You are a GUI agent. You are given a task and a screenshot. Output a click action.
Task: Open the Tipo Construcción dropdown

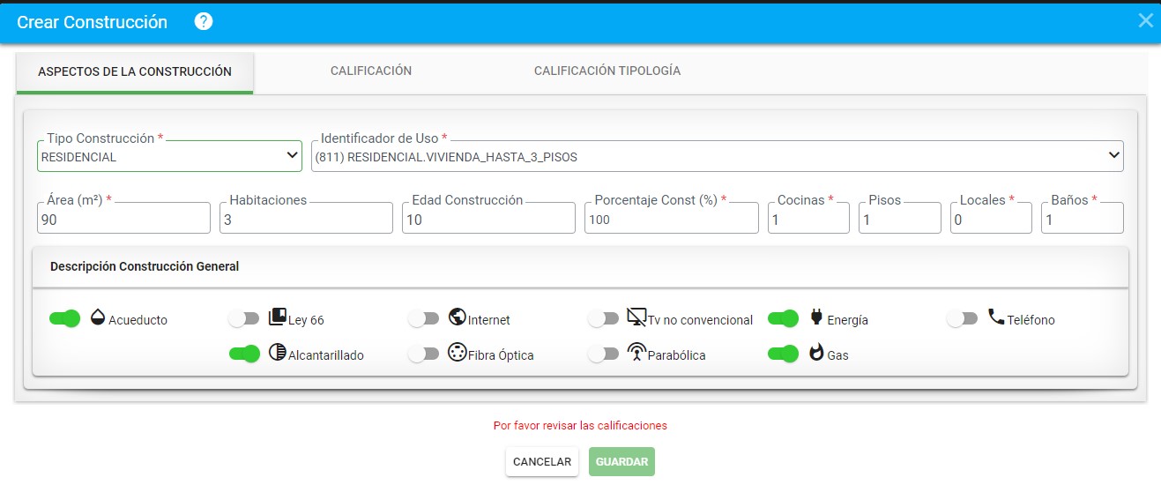click(x=169, y=156)
